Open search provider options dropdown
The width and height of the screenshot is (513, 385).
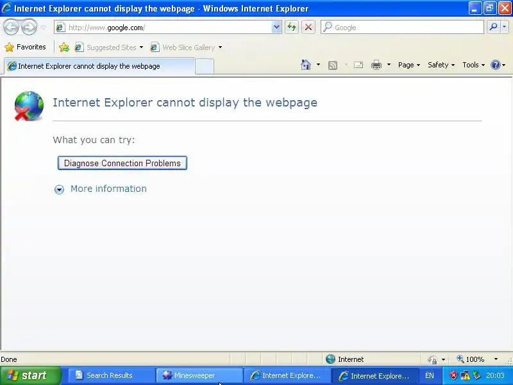(x=505, y=28)
